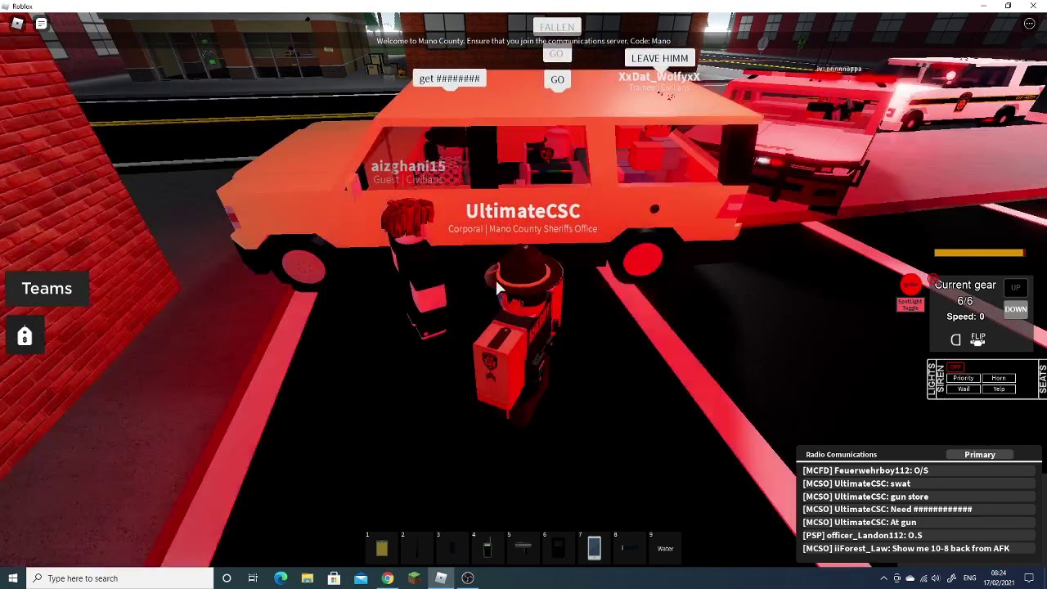Viewport: 1047px width, 589px height.
Task: Toggle the red SpotLight button
Action: 910,285
